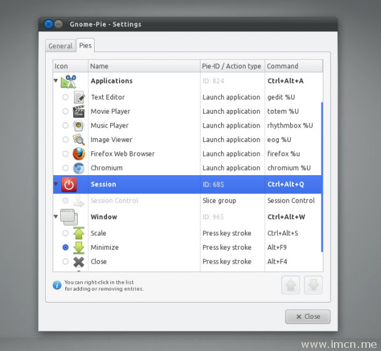Click the Image Viewer magnifier icon
The image size is (381, 351).
click(x=79, y=139)
